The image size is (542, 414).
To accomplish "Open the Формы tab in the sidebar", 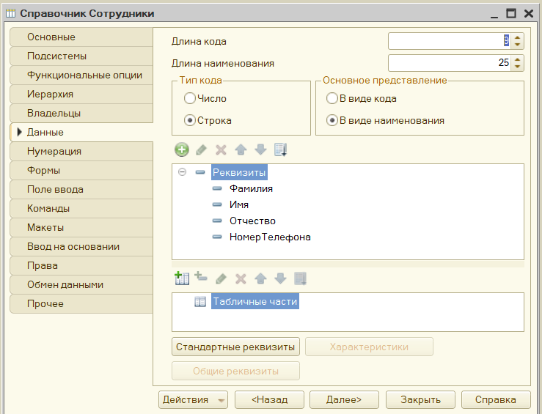I will [x=81, y=170].
